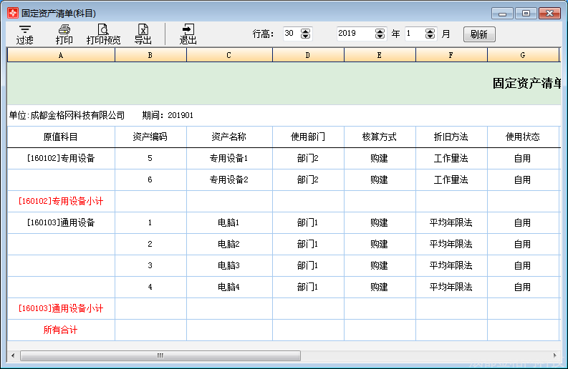This screenshot has width=568, height=369.
Task: Click the app icon in title bar
Action: [12, 13]
